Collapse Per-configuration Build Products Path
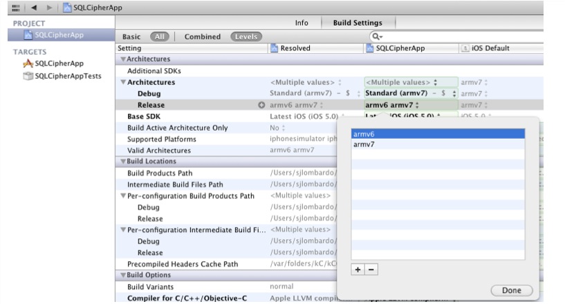The width and height of the screenshot is (565, 304). [x=123, y=196]
